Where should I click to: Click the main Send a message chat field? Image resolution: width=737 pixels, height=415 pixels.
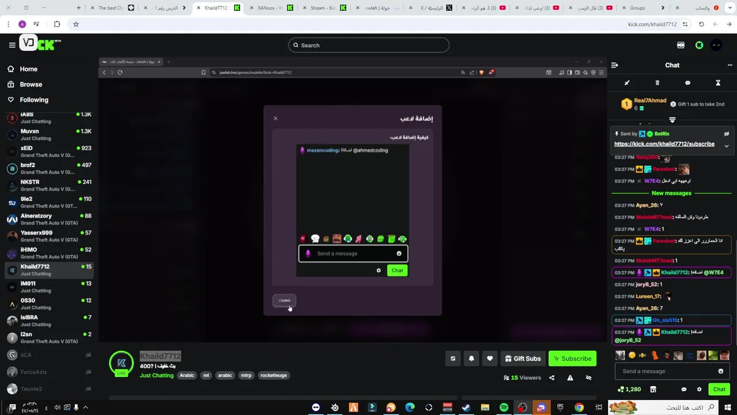(x=673, y=371)
